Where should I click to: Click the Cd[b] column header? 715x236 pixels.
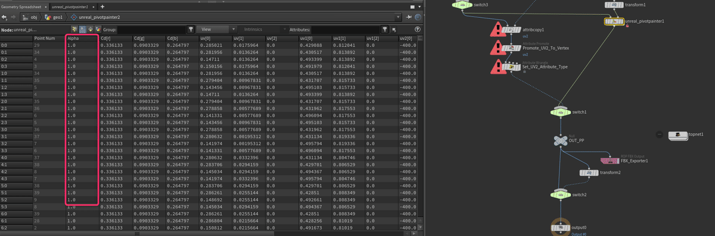182,38
